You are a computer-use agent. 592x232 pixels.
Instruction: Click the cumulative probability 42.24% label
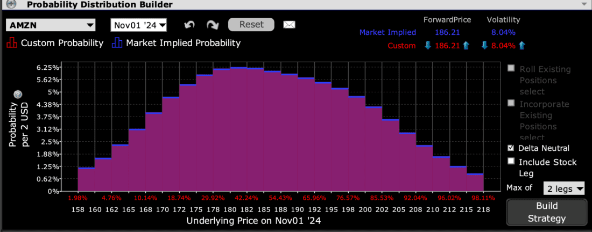pos(246,198)
